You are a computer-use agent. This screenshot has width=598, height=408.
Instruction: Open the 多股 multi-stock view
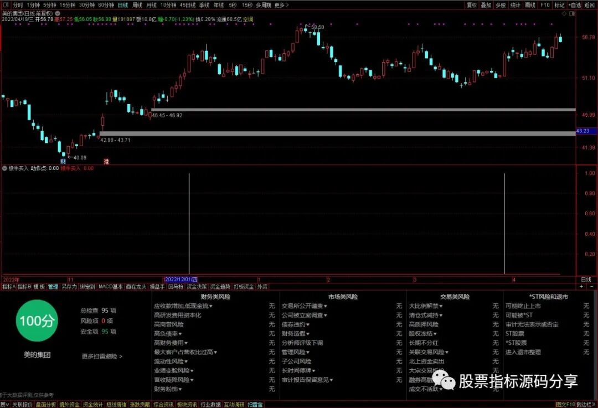click(501, 5)
